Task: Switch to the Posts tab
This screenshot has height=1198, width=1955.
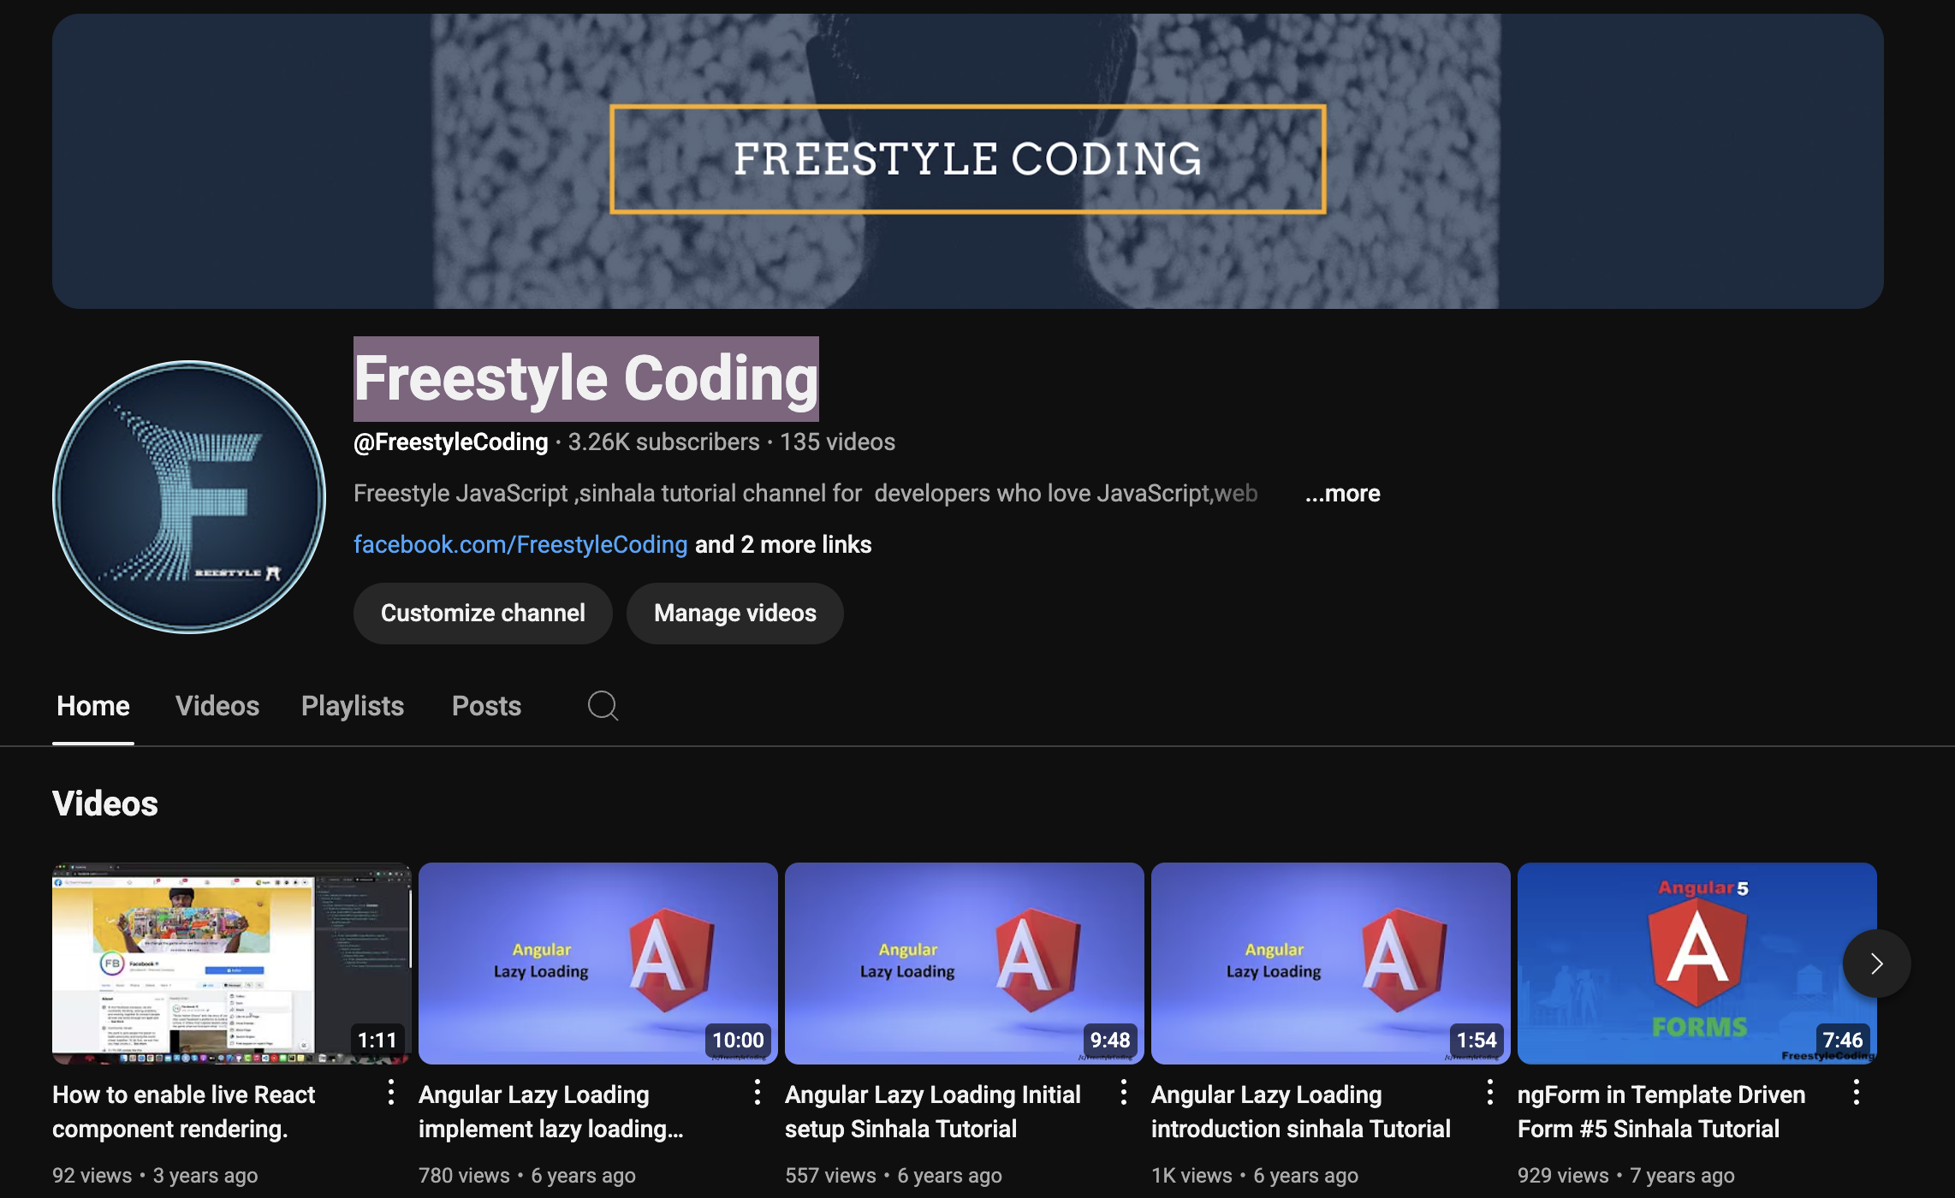Action: pos(486,706)
